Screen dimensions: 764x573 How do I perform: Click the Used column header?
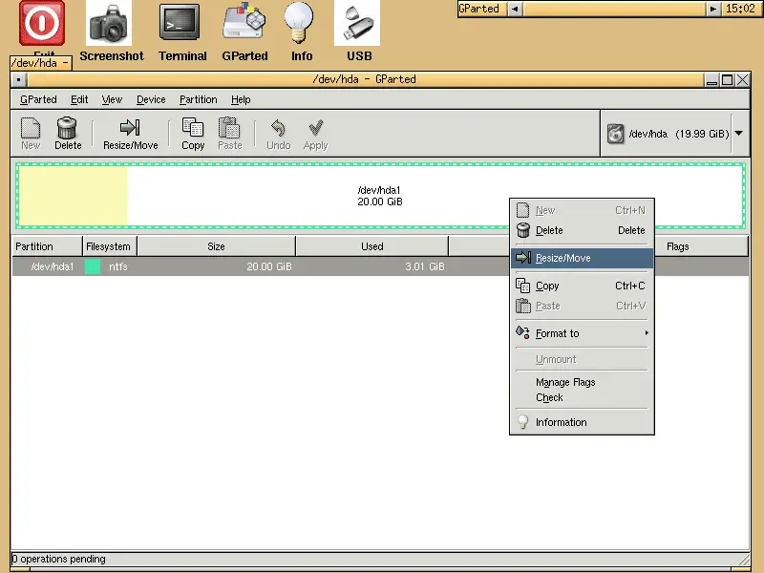click(x=371, y=246)
